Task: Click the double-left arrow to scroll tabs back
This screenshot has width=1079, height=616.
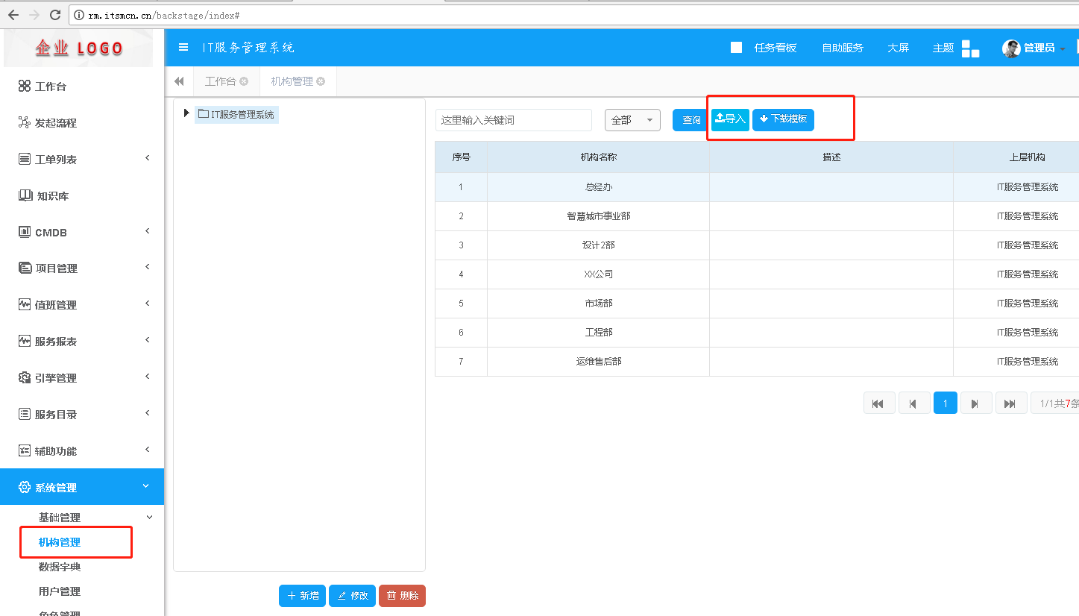Action: coord(179,81)
